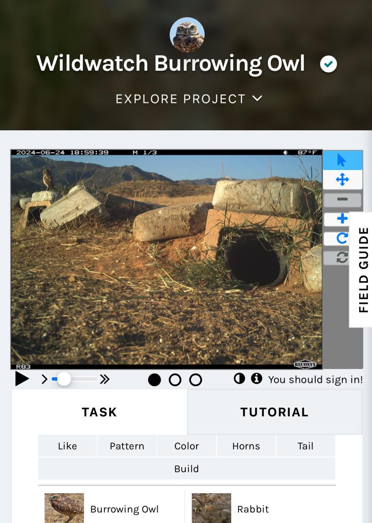372x523 pixels.
Task: Open the Build filter
Action: pyautogui.click(x=186, y=469)
